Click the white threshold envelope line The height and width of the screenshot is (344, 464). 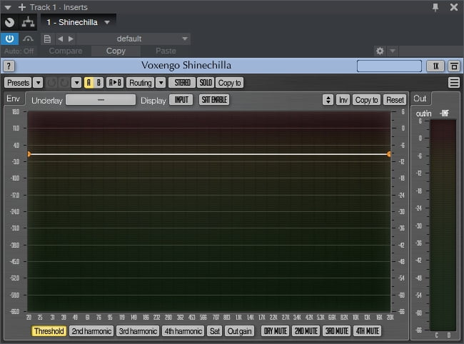[209, 154]
